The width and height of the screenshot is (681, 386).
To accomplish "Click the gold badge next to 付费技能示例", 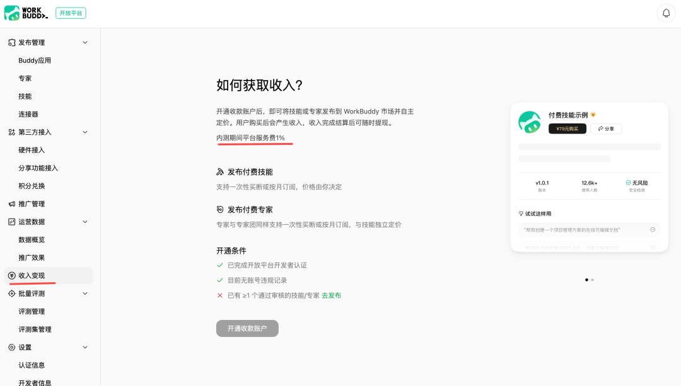I will coord(593,115).
